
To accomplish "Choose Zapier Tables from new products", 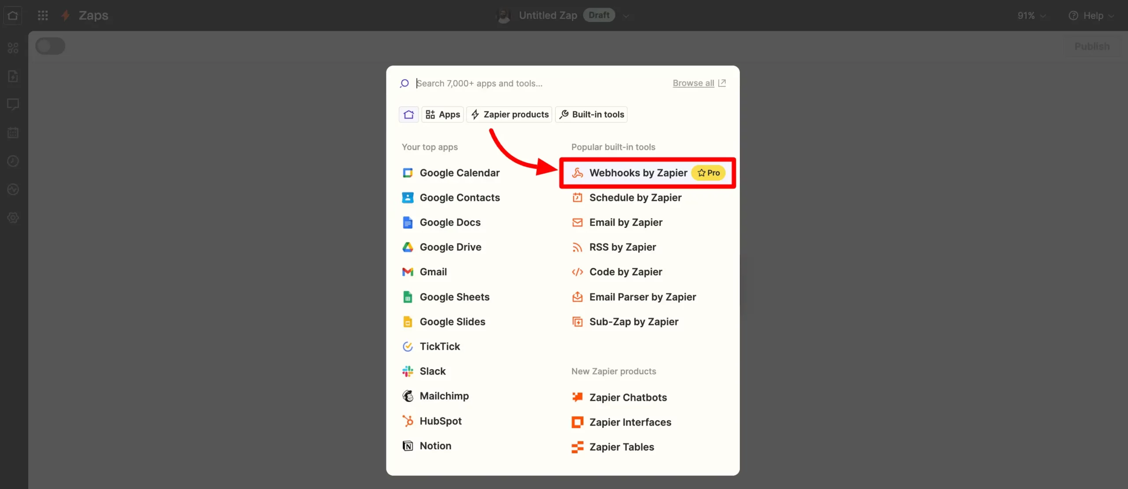I will click(621, 447).
